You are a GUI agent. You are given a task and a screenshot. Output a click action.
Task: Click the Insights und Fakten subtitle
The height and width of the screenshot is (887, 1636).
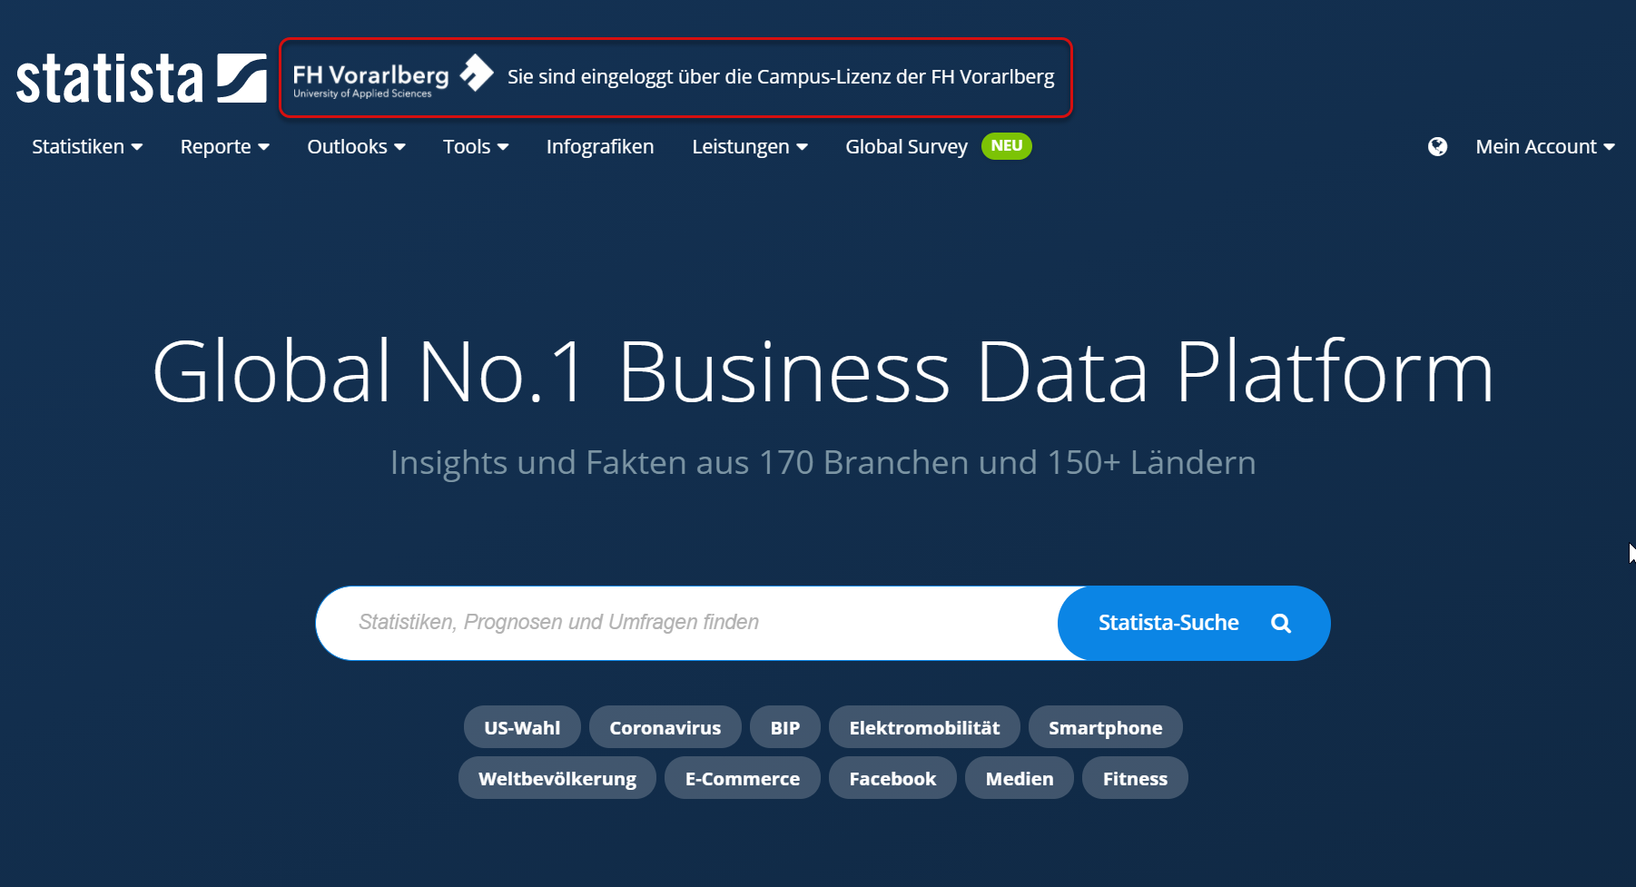[823, 463]
